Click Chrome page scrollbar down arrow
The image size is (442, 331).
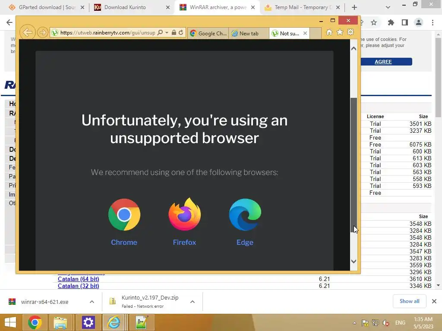438,285
